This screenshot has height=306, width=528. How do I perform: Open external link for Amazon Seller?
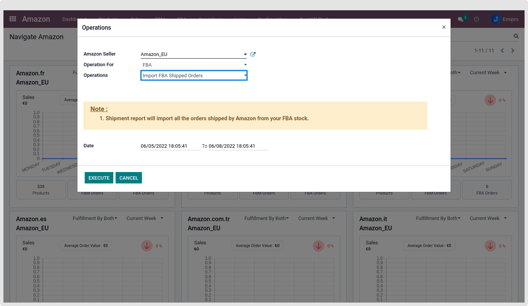(253, 54)
